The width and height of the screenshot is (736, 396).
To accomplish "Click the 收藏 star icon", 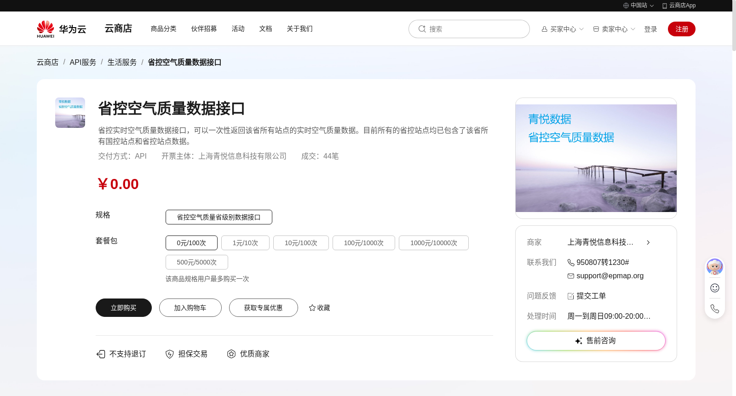I will (x=312, y=308).
